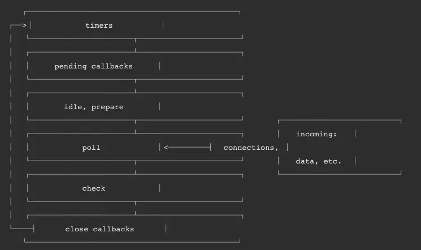
Task: Click the connector between timers and pending callbacks
Action: pyautogui.click(x=135, y=45)
